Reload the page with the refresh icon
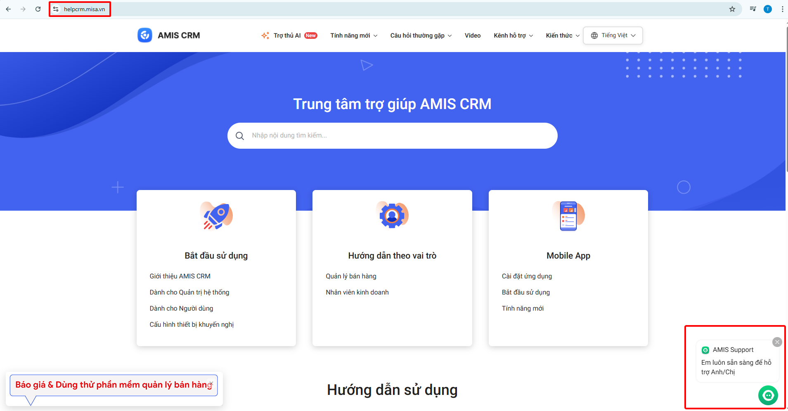This screenshot has height=411, width=788. click(38, 9)
